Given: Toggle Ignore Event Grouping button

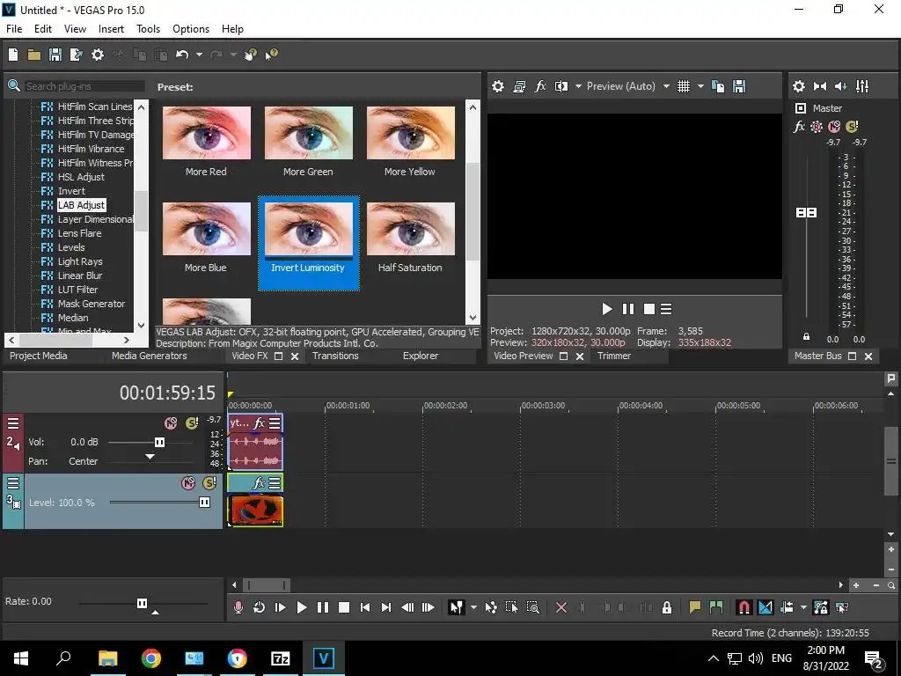Looking at the screenshot, I should [x=842, y=607].
